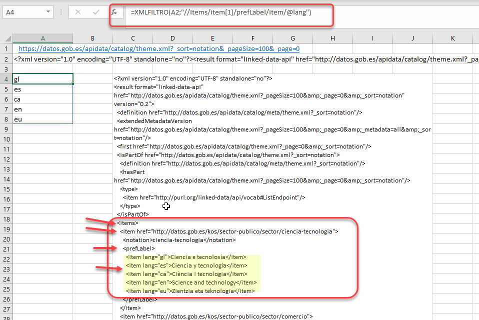Click the <prefLabel> opening tag line
Screen dimensions: 479x320
(x=139, y=248)
